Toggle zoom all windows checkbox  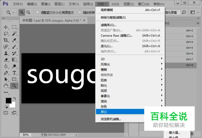click(80, 12)
